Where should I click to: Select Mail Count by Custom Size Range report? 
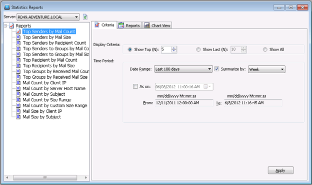coord(54,105)
